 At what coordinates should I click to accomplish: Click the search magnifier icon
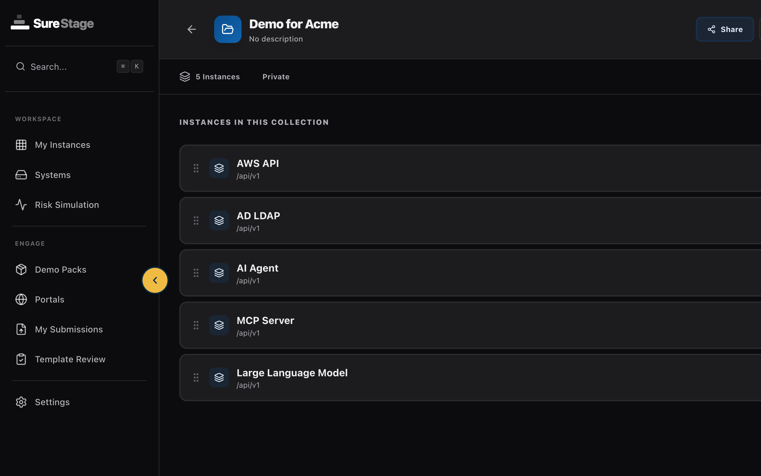tap(20, 66)
